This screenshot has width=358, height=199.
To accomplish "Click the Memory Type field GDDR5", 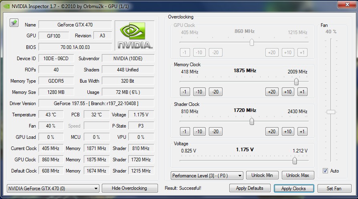I will (x=56, y=81).
